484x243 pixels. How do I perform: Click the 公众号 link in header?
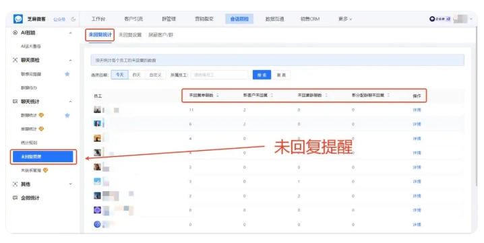coord(59,19)
